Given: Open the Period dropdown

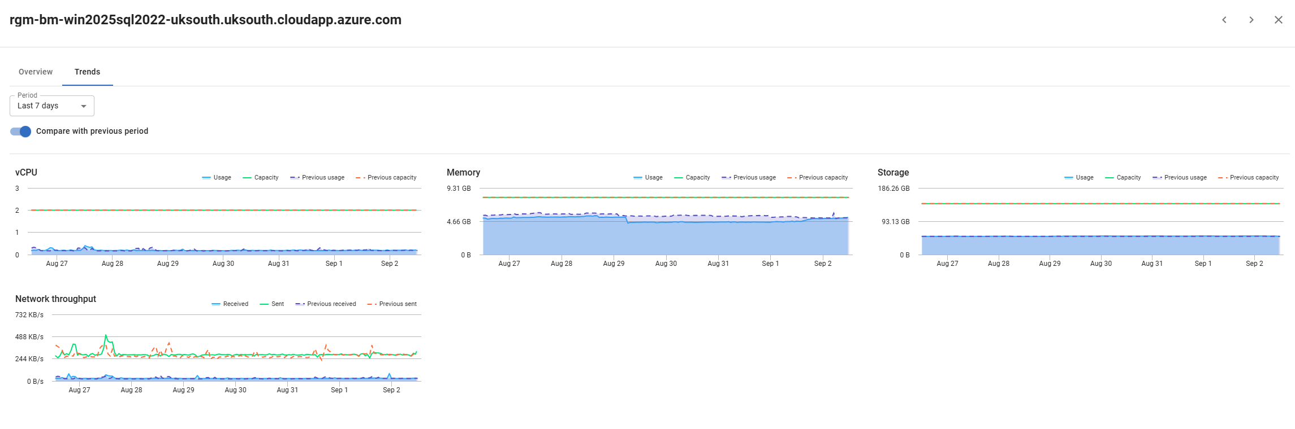Looking at the screenshot, I should pos(52,106).
